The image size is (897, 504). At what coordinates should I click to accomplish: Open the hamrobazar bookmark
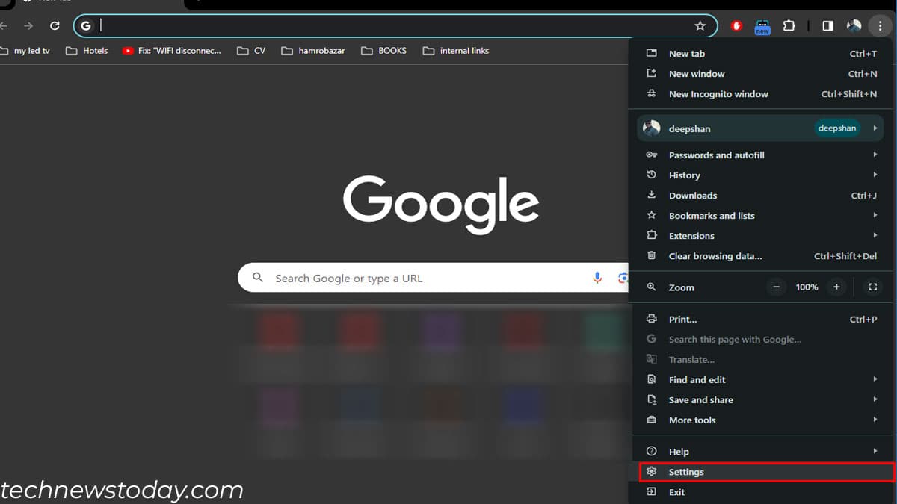[x=312, y=50]
